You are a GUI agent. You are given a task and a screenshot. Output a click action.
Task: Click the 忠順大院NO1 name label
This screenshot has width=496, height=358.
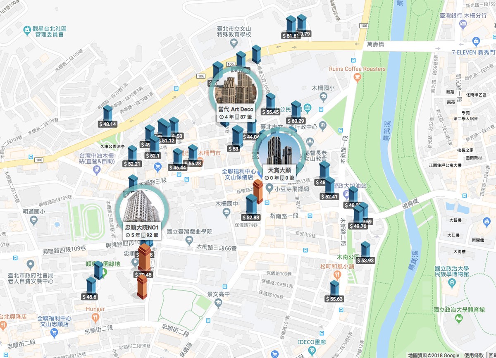(x=142, y=227)
